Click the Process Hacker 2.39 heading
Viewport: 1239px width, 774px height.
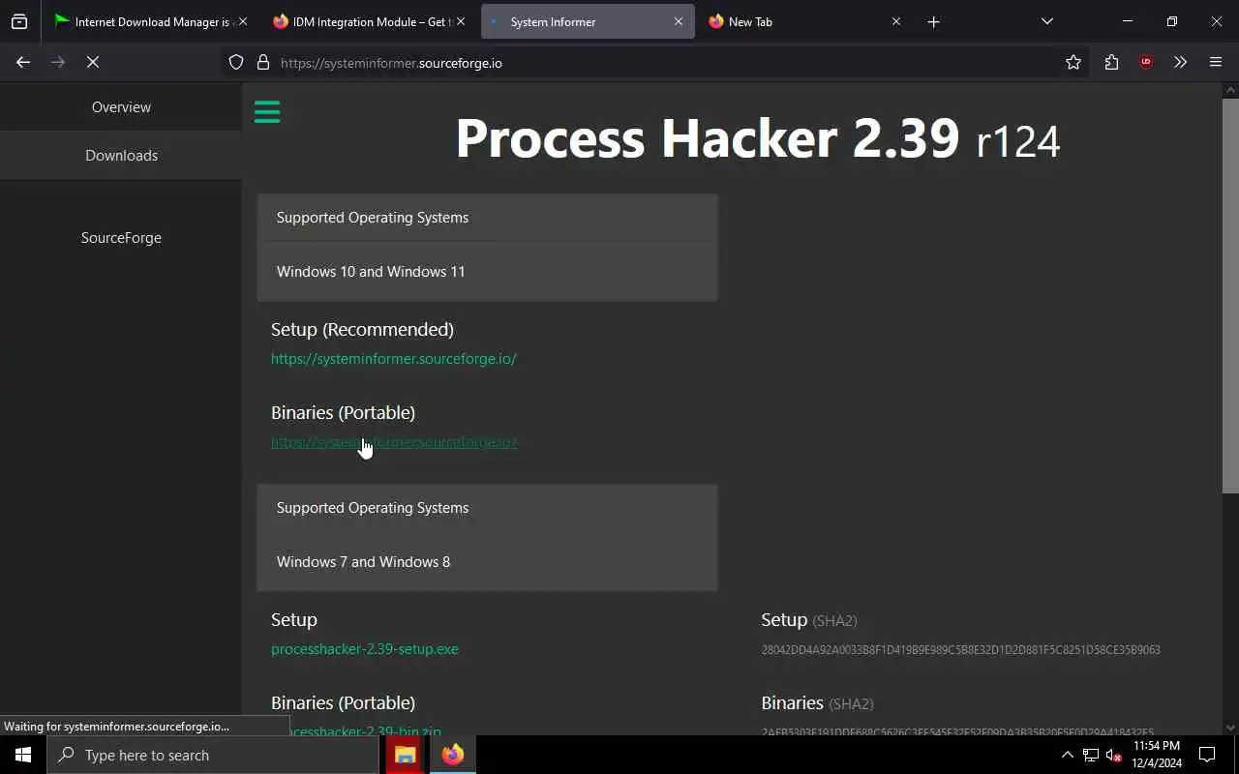coord(758,138)
